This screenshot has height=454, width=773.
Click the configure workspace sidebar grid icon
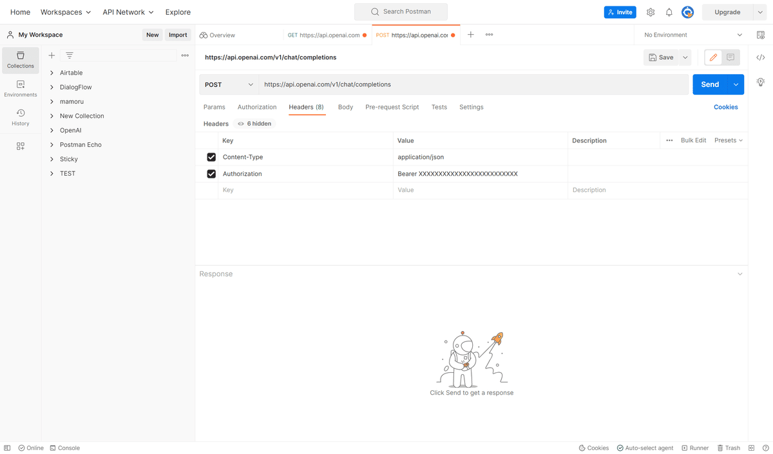pos(21,146)
